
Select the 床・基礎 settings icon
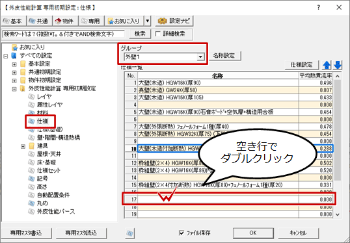[x=31, y=162]
